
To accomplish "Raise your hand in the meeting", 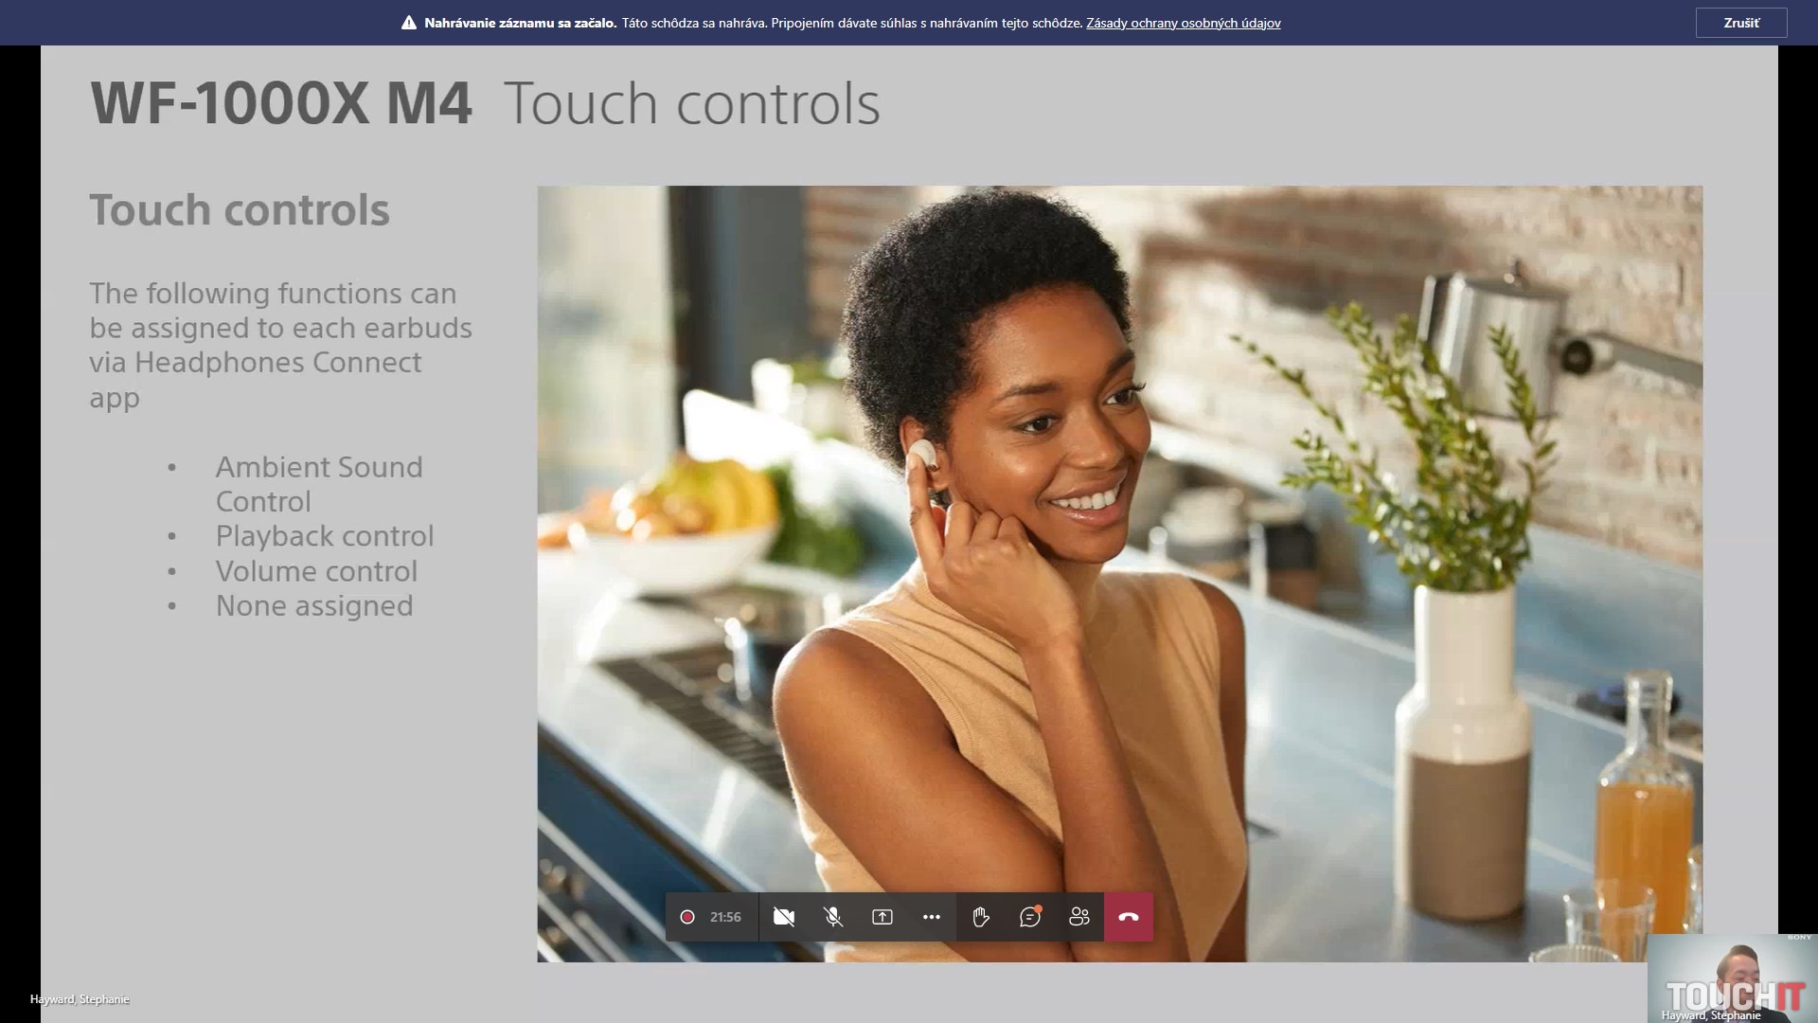I will pyautogui.click(x=981, y=917).
